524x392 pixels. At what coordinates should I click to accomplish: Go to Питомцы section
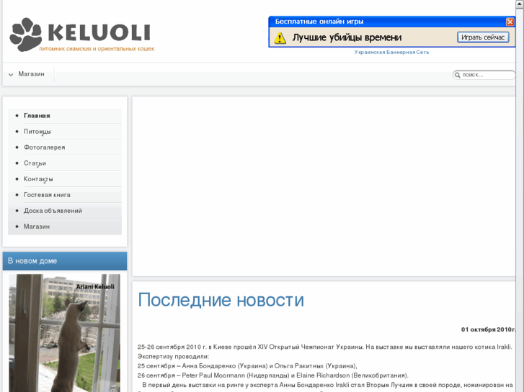37,132
